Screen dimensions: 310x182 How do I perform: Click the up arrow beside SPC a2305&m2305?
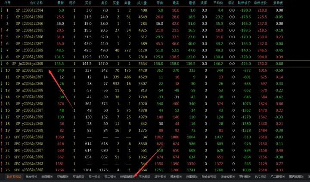tap(2, 170)
